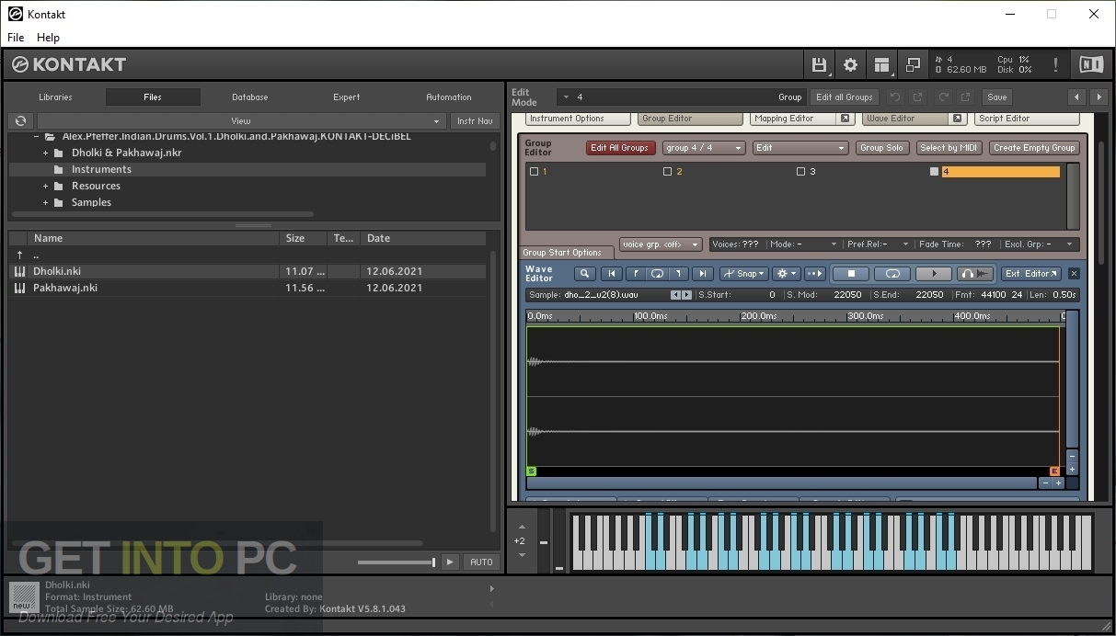Switch to minimized view via overlapping windows icon

pyautogui.click(x=913, y=64)
